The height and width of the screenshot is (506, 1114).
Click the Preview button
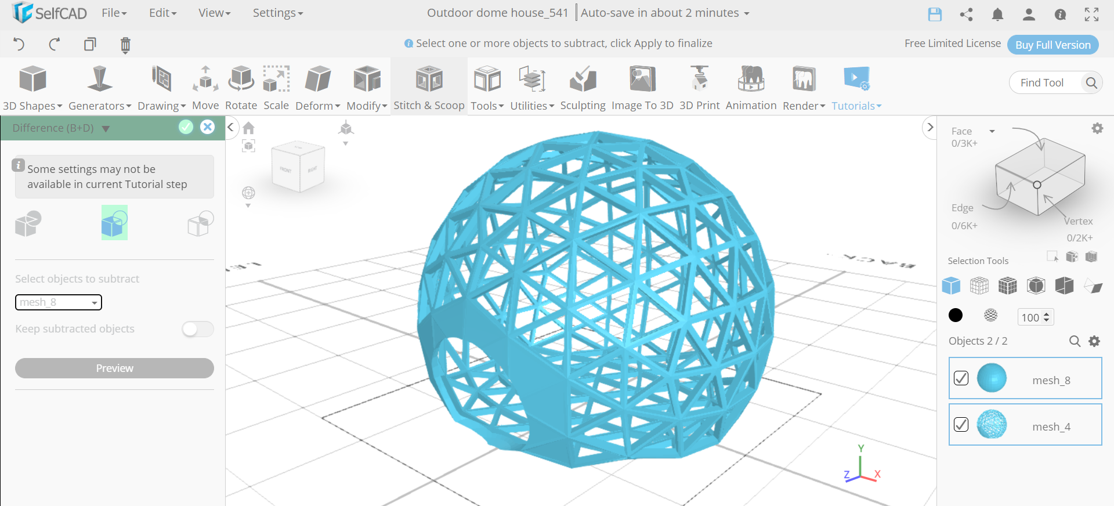[114, 368]
